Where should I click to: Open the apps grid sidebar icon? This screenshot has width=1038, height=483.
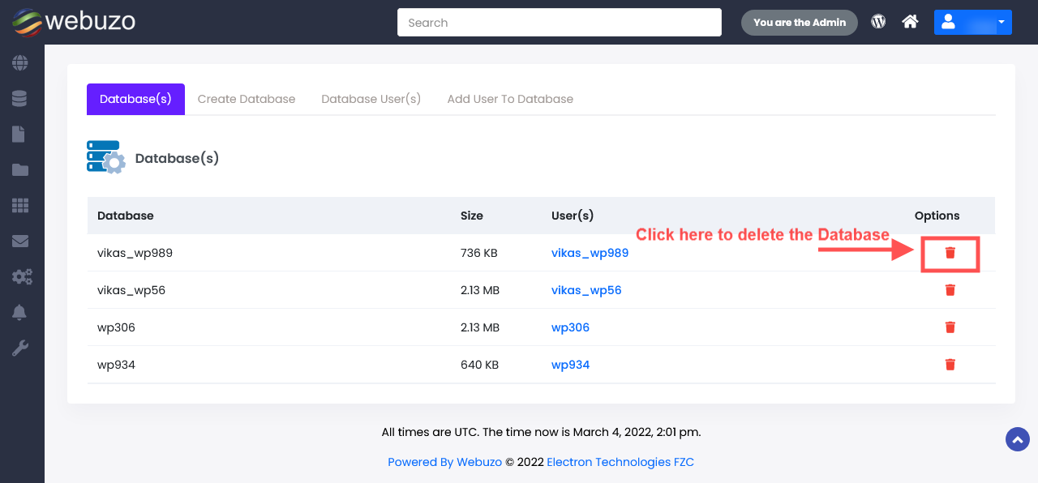[20, 206]
